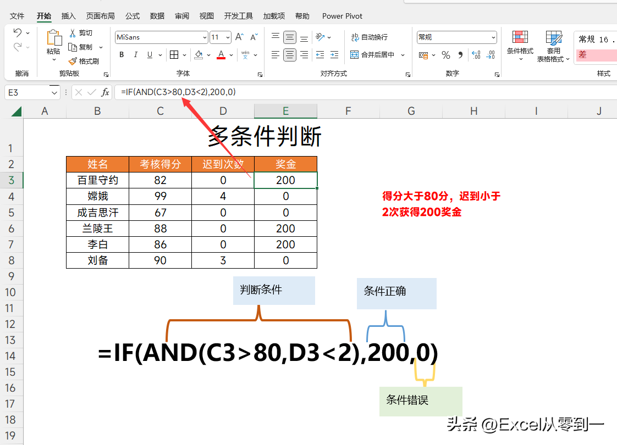617x445 pixels.
Task: Click the Borders icon
Action: pyautogui.click(x=174, y=54)
